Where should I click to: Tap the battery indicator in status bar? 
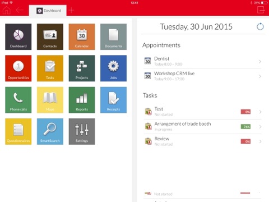(264, 3)
